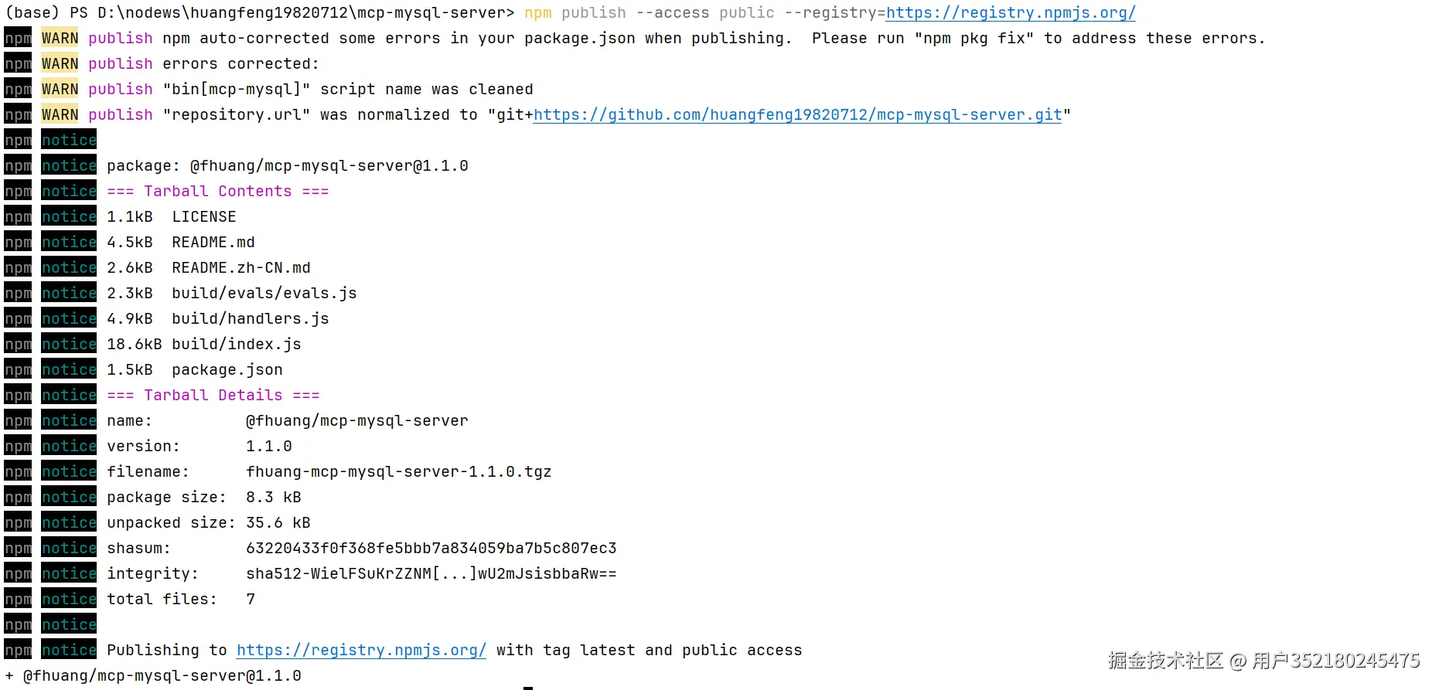The height and width of the screenshot is (690, 1439).
Task: Click the '=== Tarball Contents ===' heading
Action: [217, 192]
